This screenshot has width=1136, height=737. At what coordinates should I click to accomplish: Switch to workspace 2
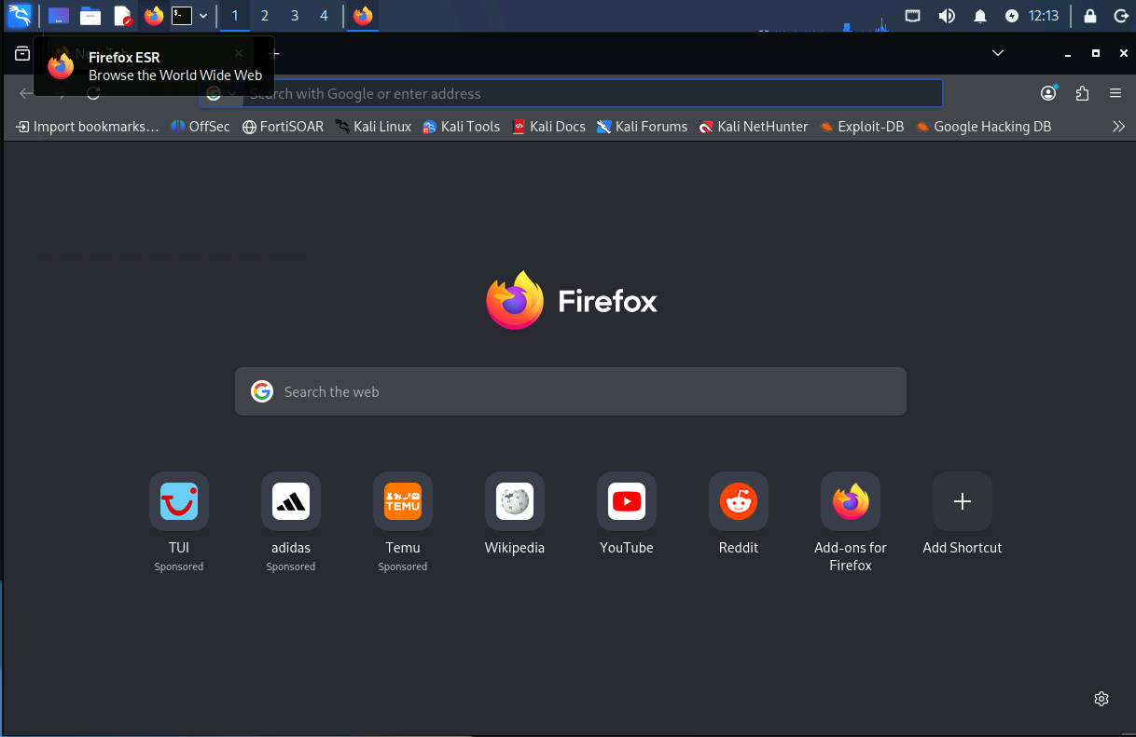pyautogui.click(x=265, y=15)
